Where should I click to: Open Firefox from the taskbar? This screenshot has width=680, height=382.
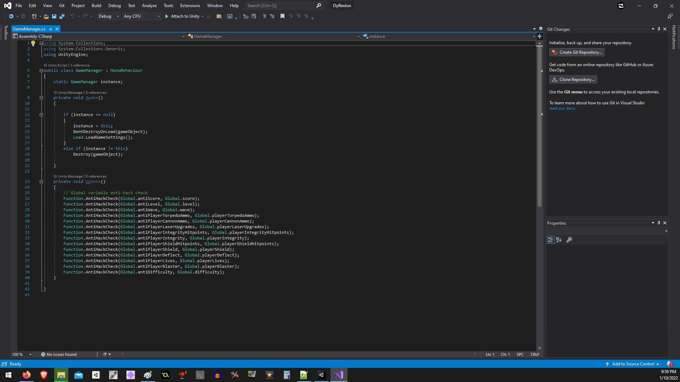tap(27, 375)
